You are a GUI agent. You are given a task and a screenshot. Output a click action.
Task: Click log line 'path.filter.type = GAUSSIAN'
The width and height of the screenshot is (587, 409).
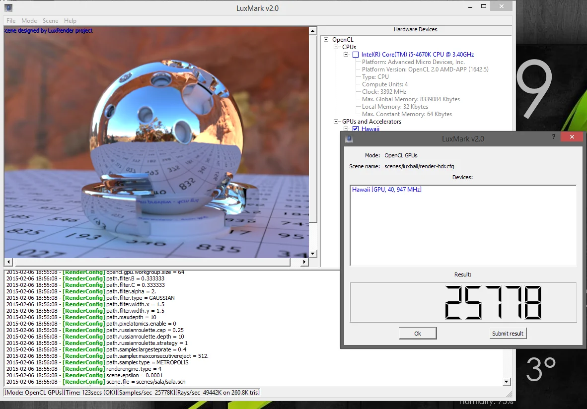[90, 298]
